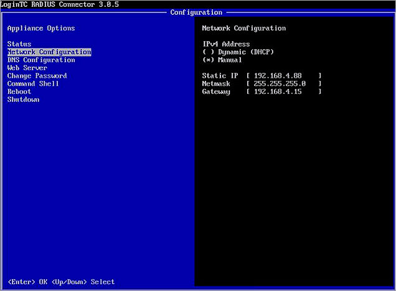The width and height of the screenshot is (396, 291).
Task: Click the IPv4 Address label
Action: pyautogui.click(x=226, y=44)
